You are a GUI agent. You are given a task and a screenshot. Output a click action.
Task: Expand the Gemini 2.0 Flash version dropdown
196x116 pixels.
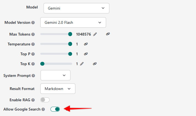73,22
